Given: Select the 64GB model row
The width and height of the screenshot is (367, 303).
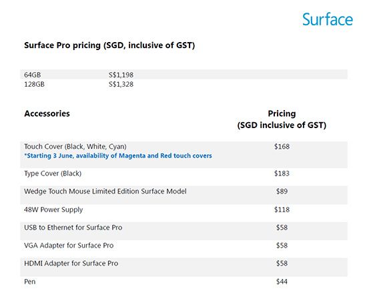Looking at the screenshot, I should click(183, 75).
